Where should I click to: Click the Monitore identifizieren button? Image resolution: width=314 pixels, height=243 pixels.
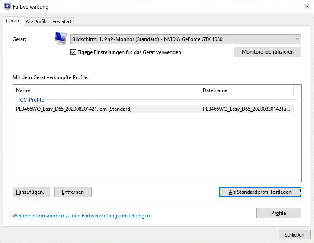tap(268, 52)
